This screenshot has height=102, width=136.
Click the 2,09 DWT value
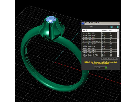coord(110,44)
